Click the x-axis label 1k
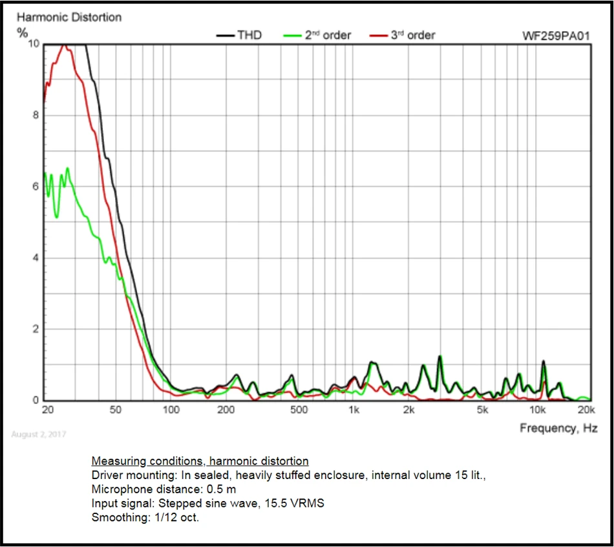This screenshot has height=547, width=614. point(354,410)
